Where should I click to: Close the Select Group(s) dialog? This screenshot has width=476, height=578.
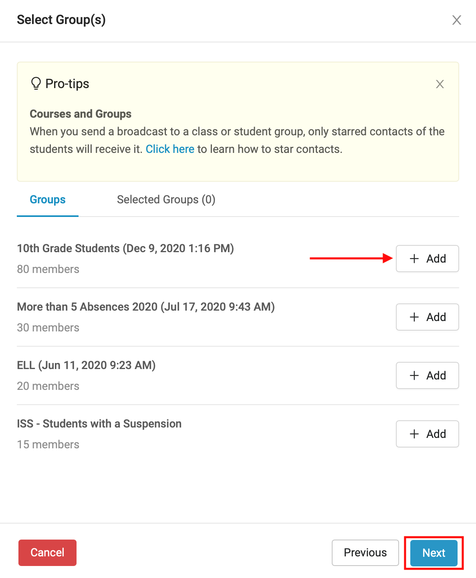click(x=456, y=20)
